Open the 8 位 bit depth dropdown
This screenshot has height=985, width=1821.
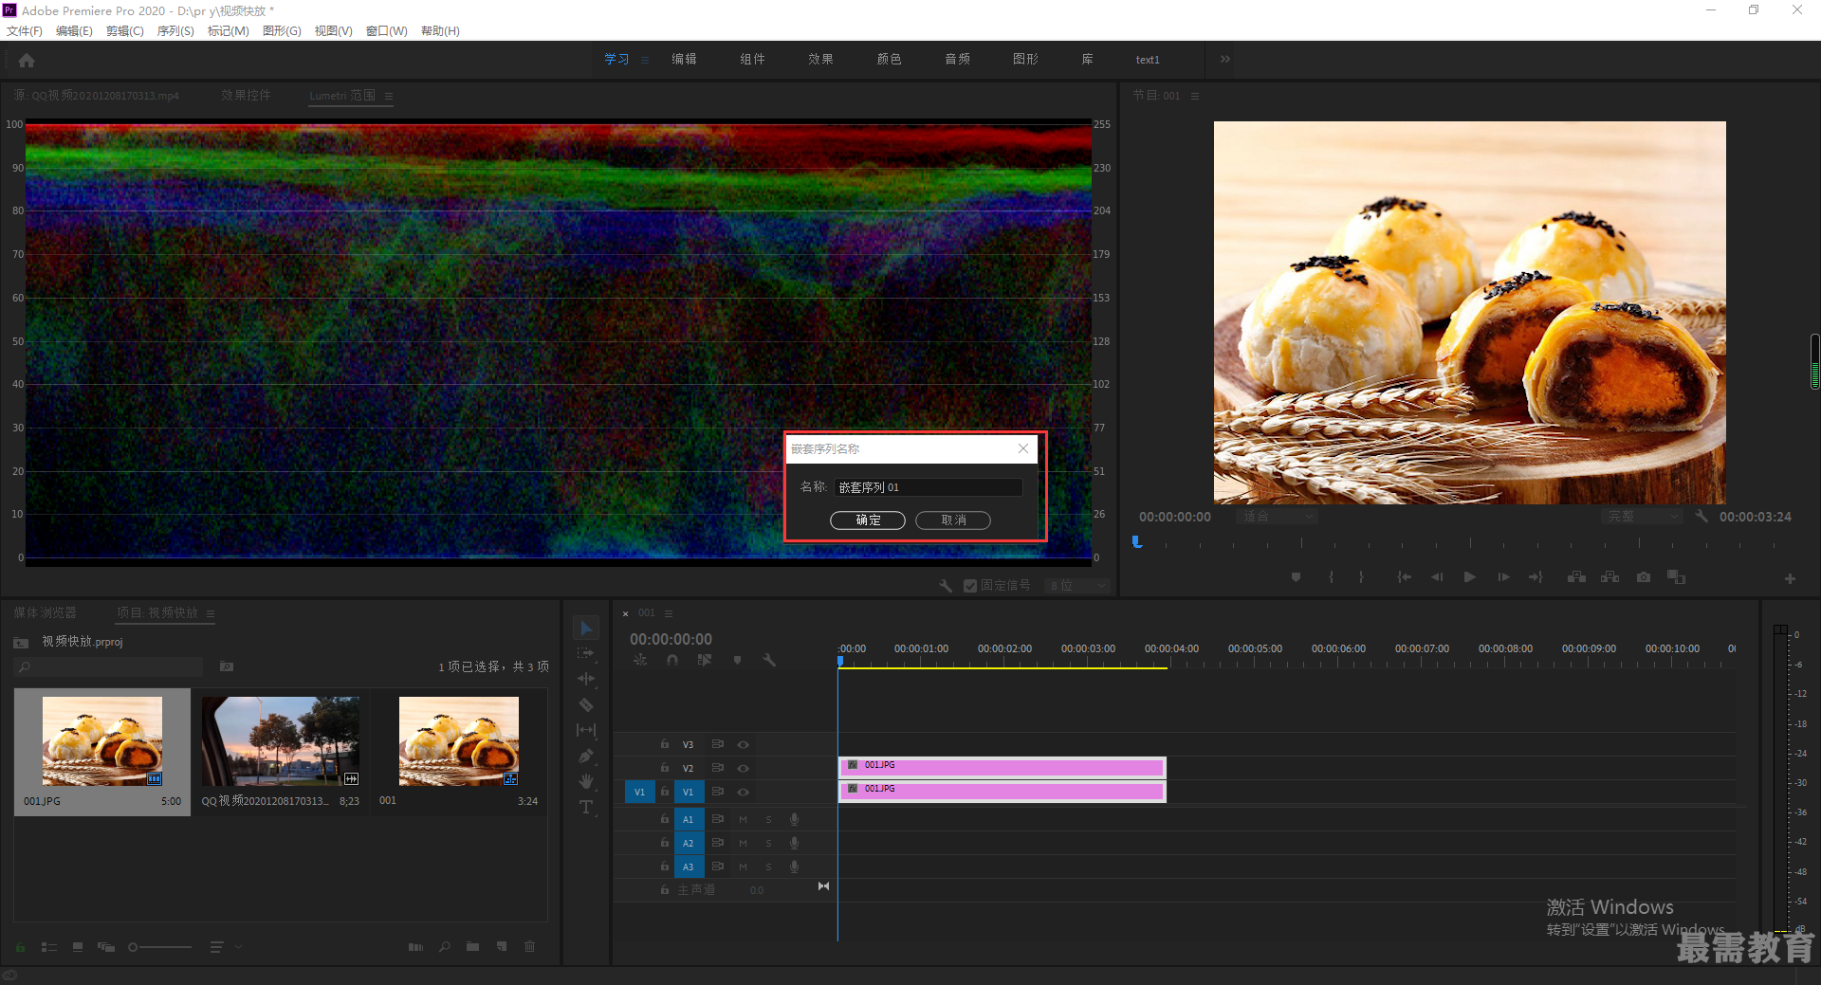tap(1077, 586)
